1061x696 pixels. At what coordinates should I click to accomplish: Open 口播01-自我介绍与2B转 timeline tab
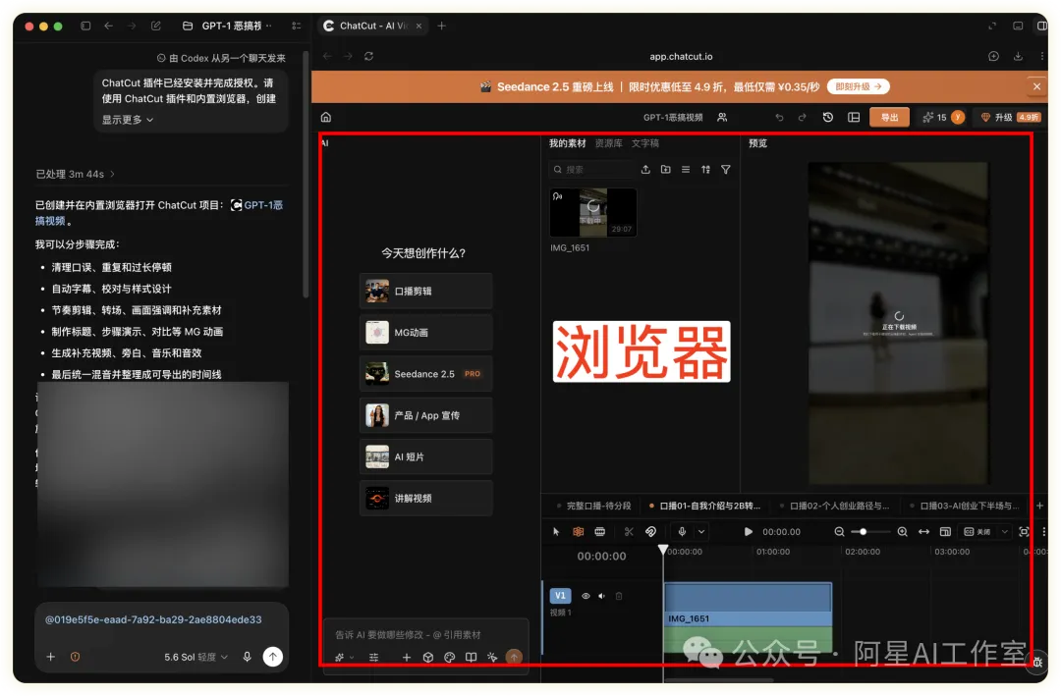click(x=704, y=506)
